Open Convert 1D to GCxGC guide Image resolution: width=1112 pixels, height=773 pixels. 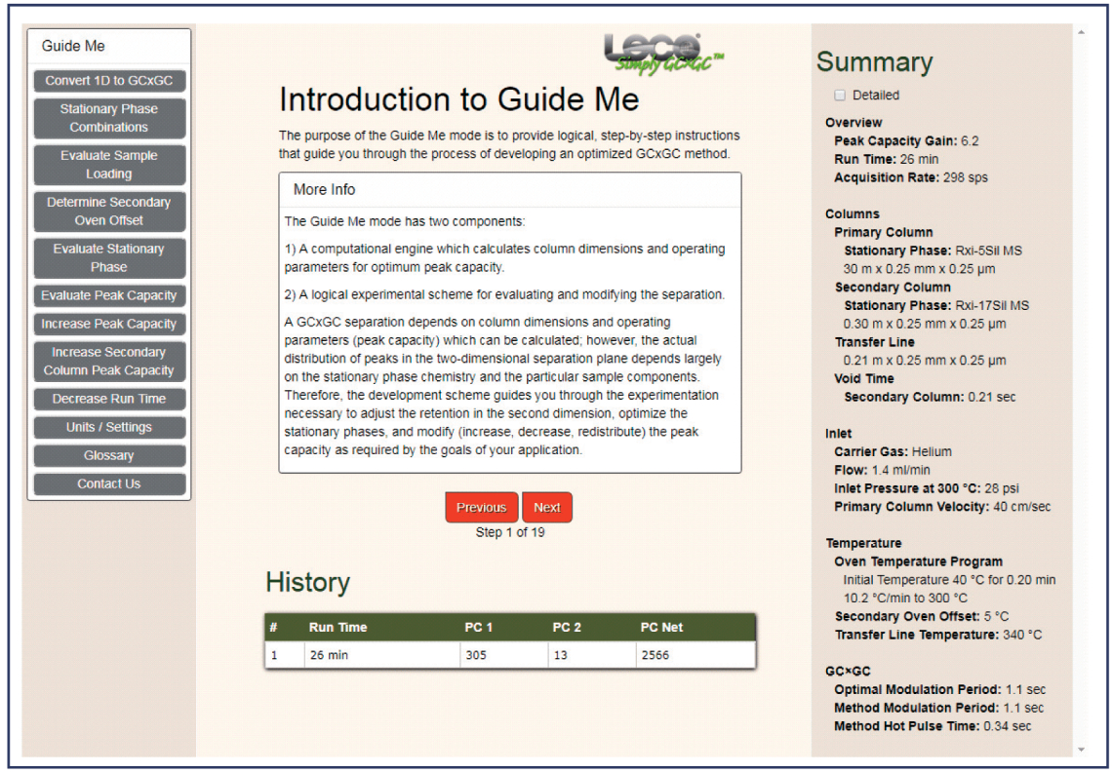(109, 81)
